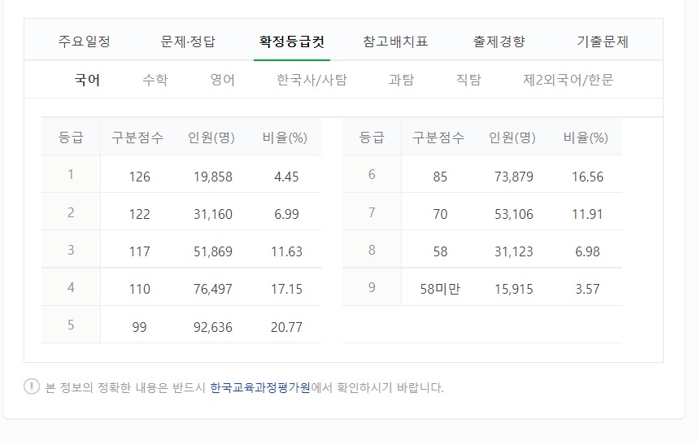Image resolution: width=697 pixels, height=441 pixels.
Task: Click the 76,497 headcount value
Action: (213, 290)
